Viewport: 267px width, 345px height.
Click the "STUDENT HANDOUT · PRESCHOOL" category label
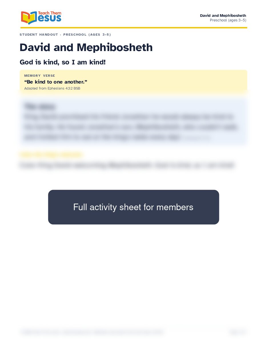[x=65, y=34]
